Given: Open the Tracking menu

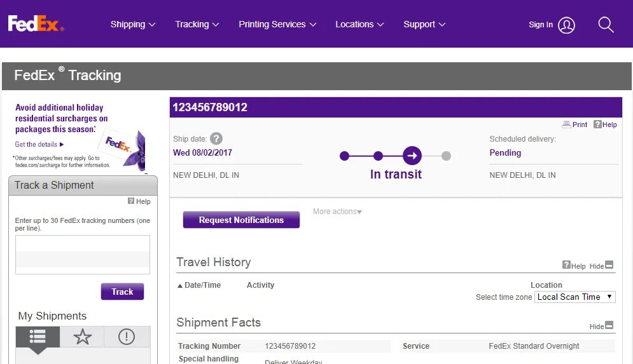Looking at the screenshot, I should click(197, 24).
